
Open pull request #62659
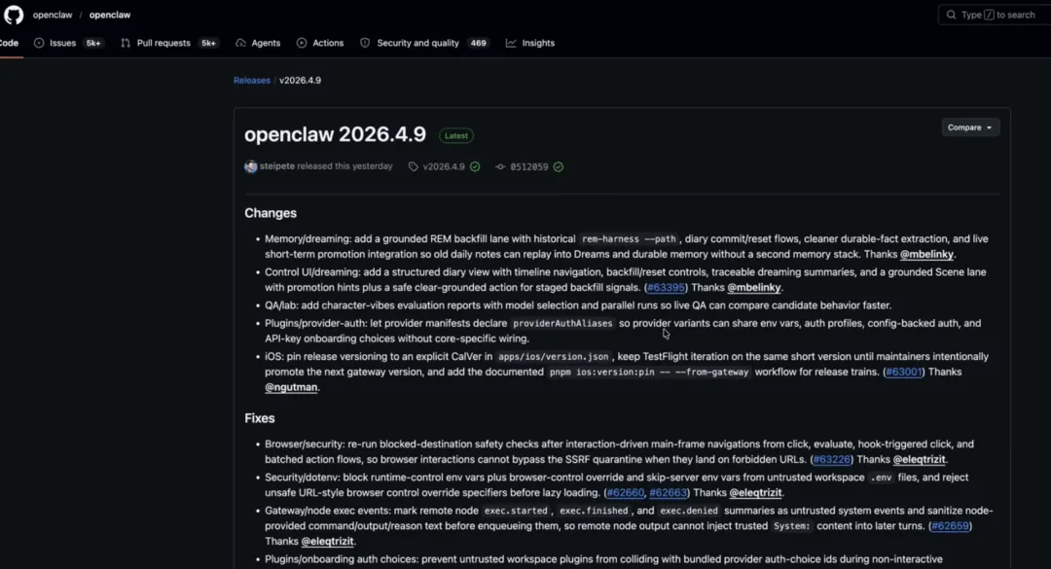[x=951, y=526]
